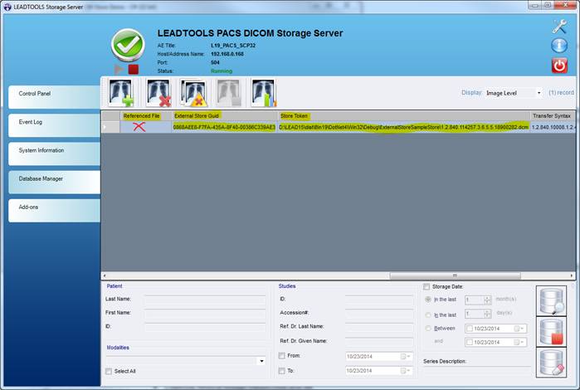Enable the Select All modalities checkbox
The image size is (580, 390).
click(109, 371)
